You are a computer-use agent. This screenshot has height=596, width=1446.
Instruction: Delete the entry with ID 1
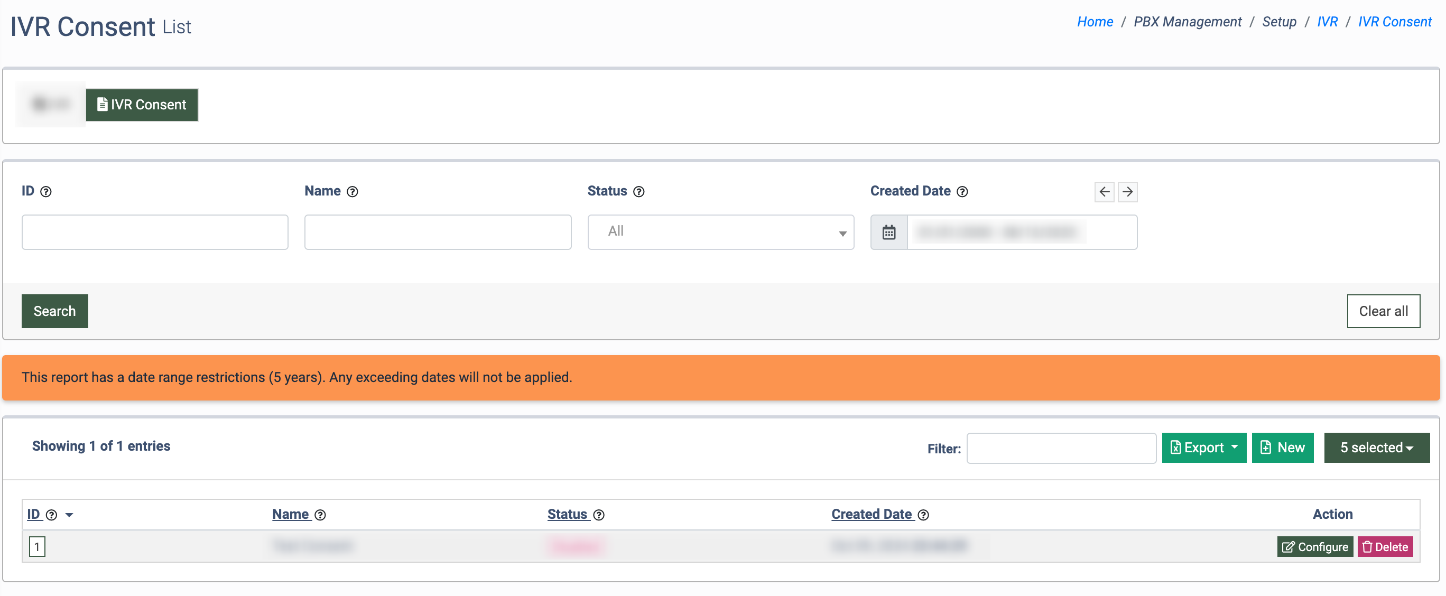pos(1385,547)
